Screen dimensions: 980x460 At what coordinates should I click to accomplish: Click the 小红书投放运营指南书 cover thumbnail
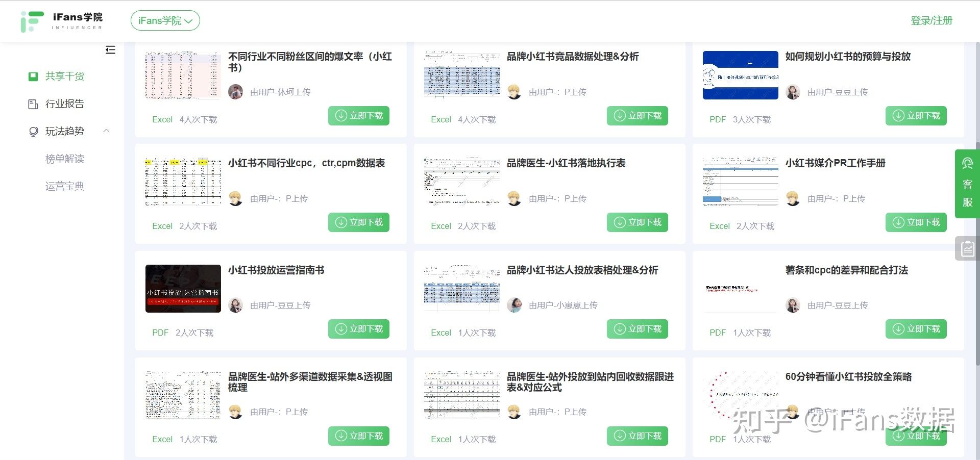(x=183, y=288)
